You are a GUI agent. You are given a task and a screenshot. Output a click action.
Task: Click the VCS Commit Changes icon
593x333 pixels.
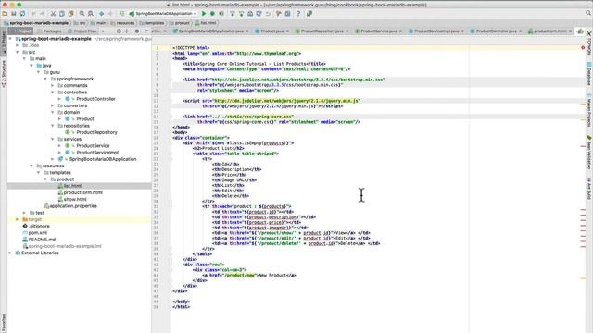241,14
